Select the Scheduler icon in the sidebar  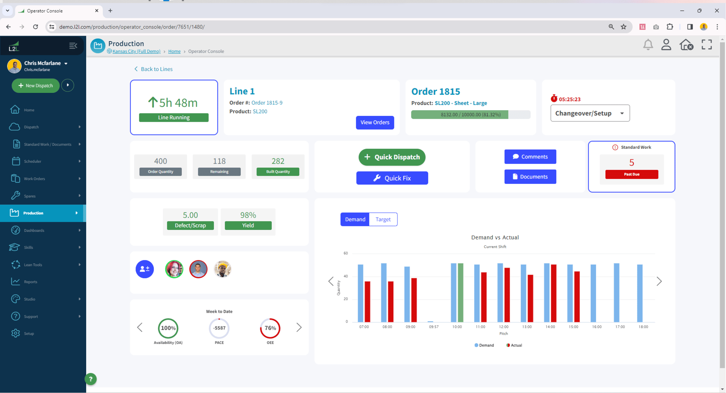(x=16, y=161)
